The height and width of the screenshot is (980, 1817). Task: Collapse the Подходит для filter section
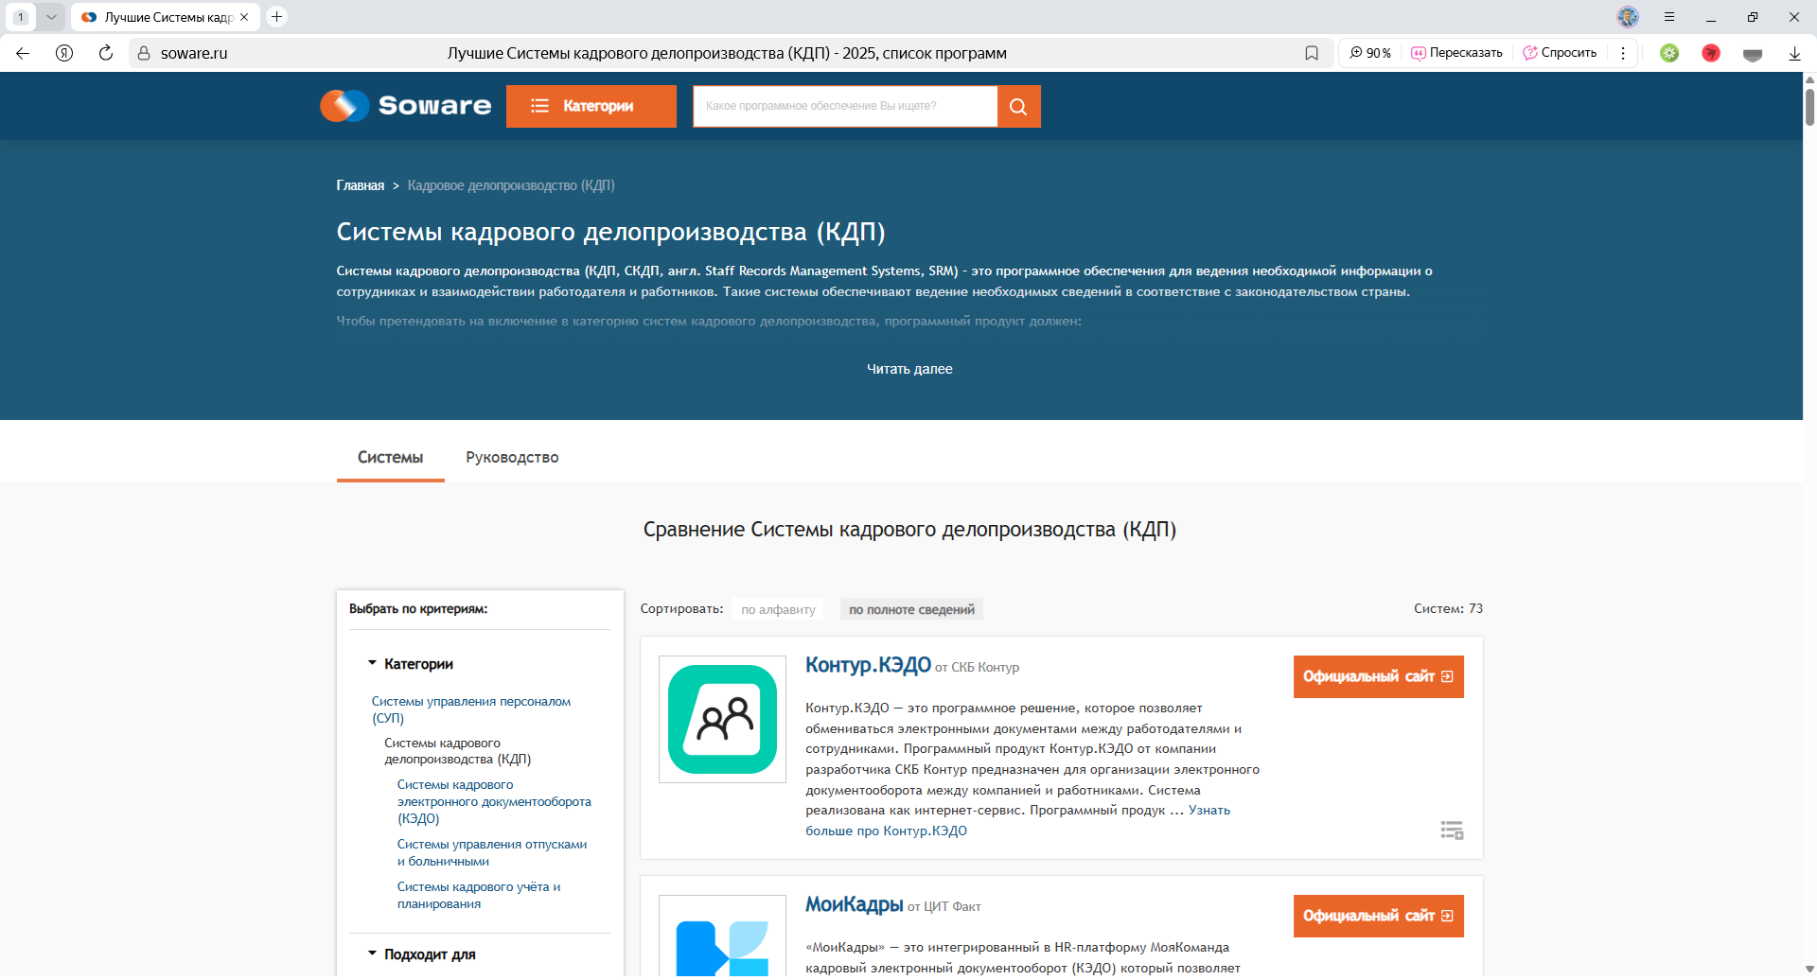[421, 954]
